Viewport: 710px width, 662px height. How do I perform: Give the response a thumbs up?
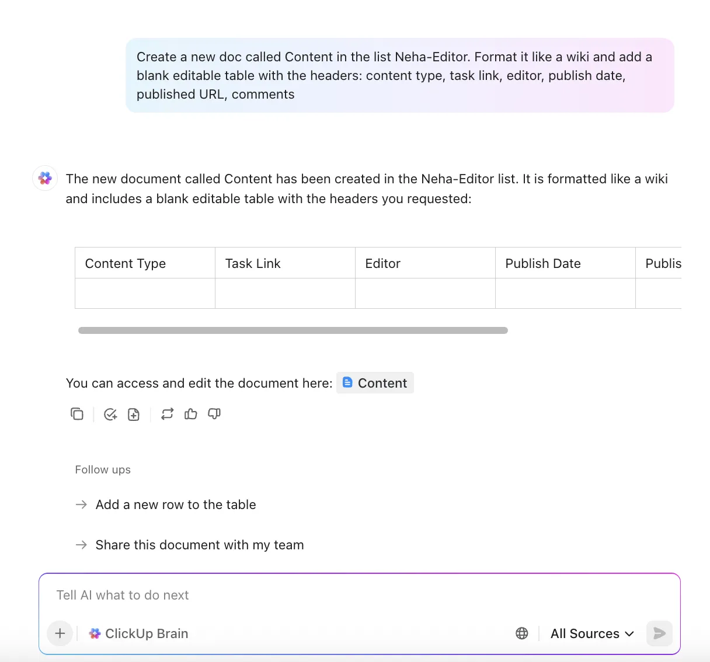coord(191,414)
